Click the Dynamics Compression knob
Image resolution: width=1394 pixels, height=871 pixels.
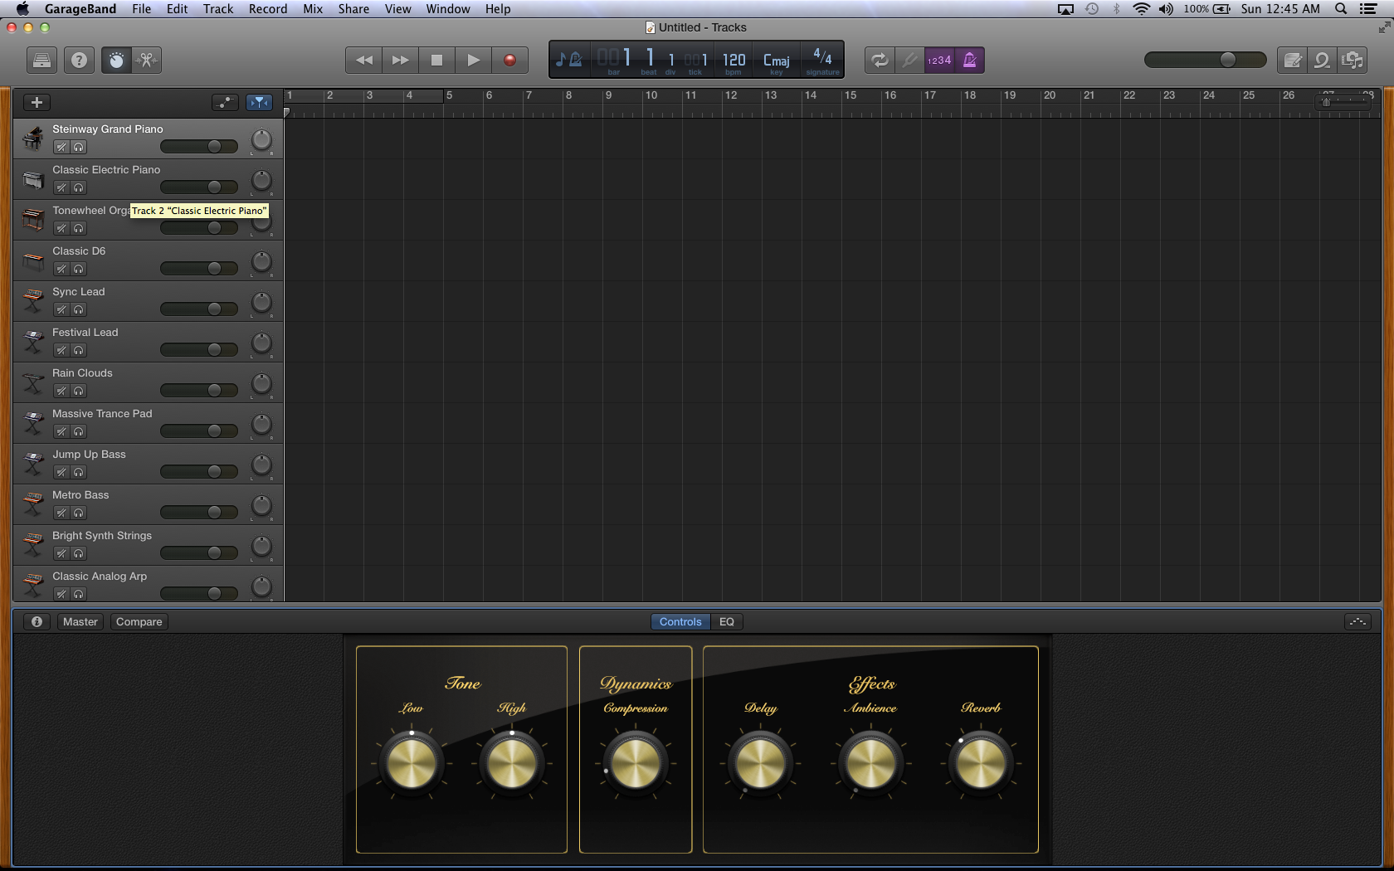tap(636, 763)
